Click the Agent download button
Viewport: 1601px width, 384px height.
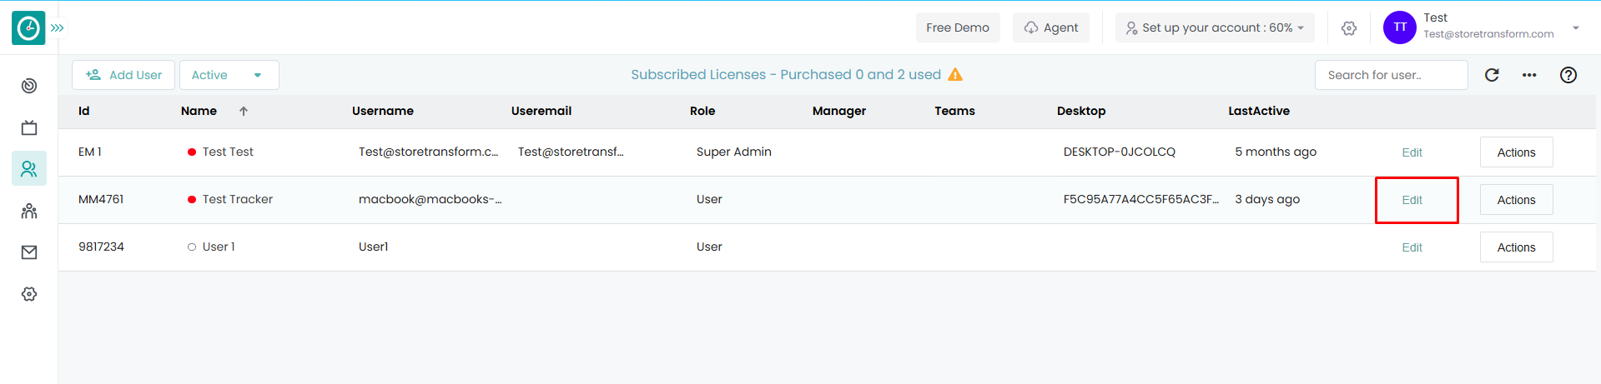click(1051, 27)
